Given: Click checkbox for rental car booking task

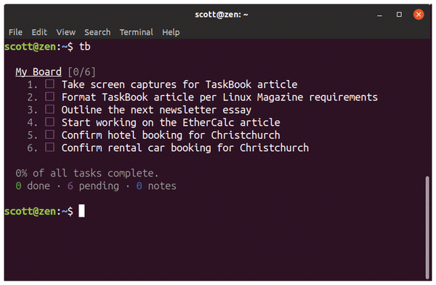Looking at the screenshot, I should (x=49, y=147).
